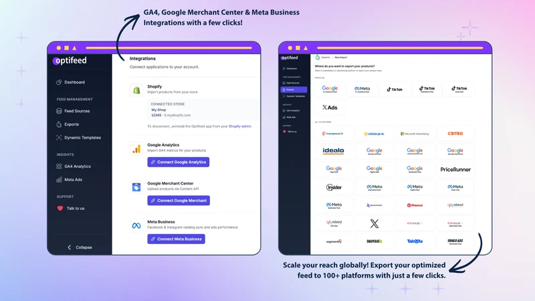Click the Google Analytics bar chart logo
The image size is (535, 301).
pos(136,148)
